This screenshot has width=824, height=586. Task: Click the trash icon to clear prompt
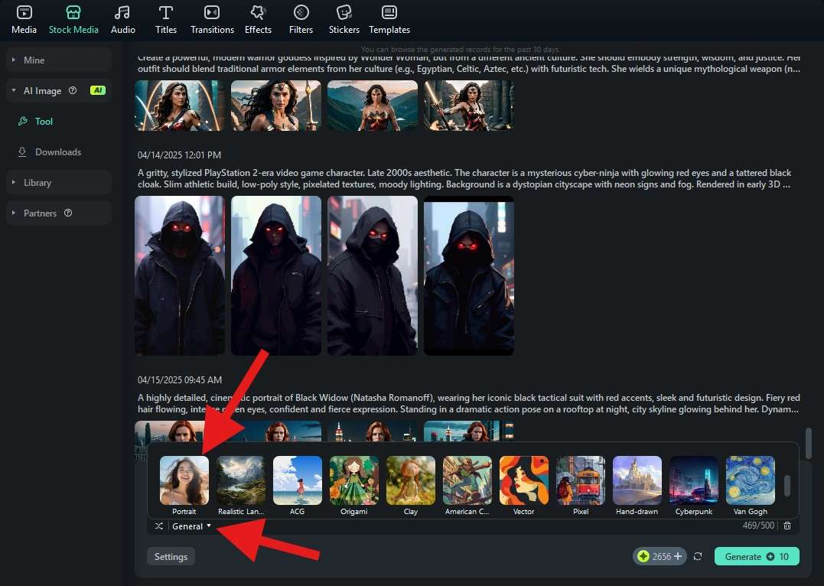787,526
